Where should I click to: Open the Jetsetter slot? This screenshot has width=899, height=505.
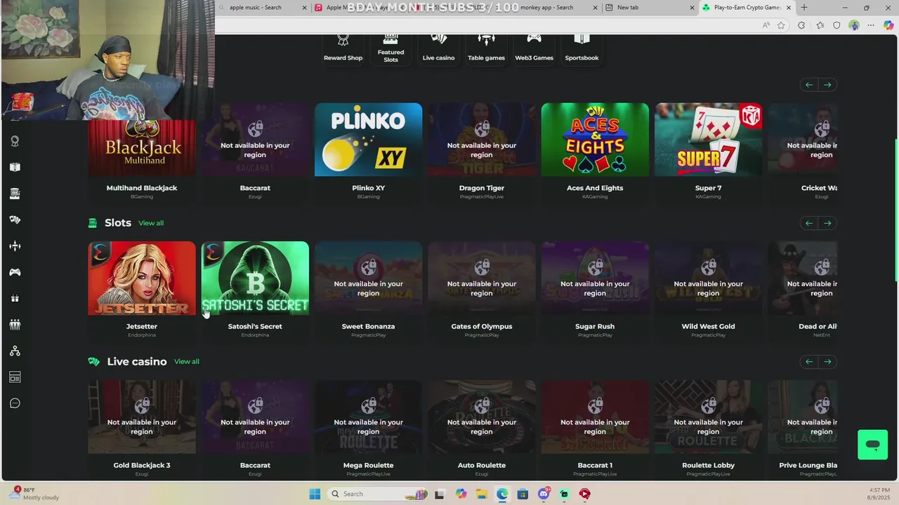[x=142, y=278]
